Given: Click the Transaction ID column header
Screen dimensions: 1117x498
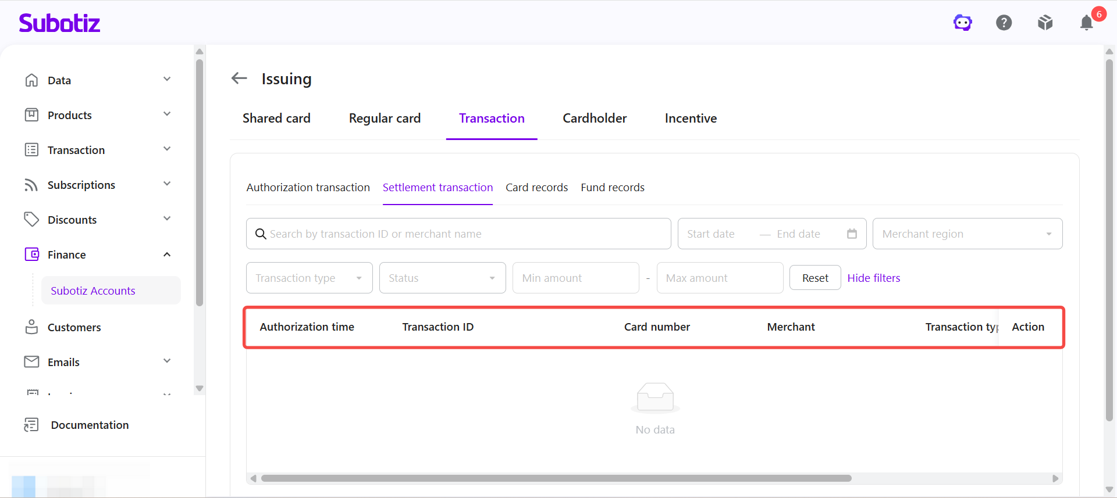Looking at the screenshot, I should click(438, 327).
